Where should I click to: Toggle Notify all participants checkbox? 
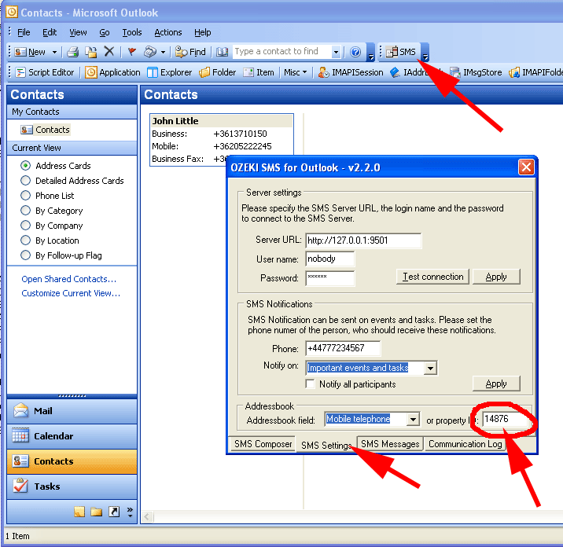click(x=311, y=384)
